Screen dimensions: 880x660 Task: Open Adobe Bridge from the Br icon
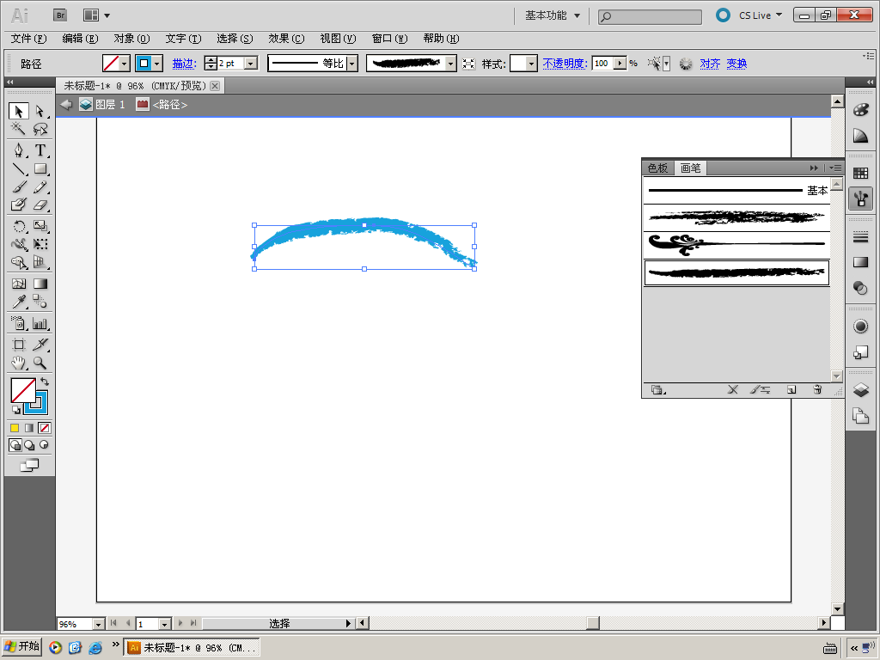click(x=60, y=15)
